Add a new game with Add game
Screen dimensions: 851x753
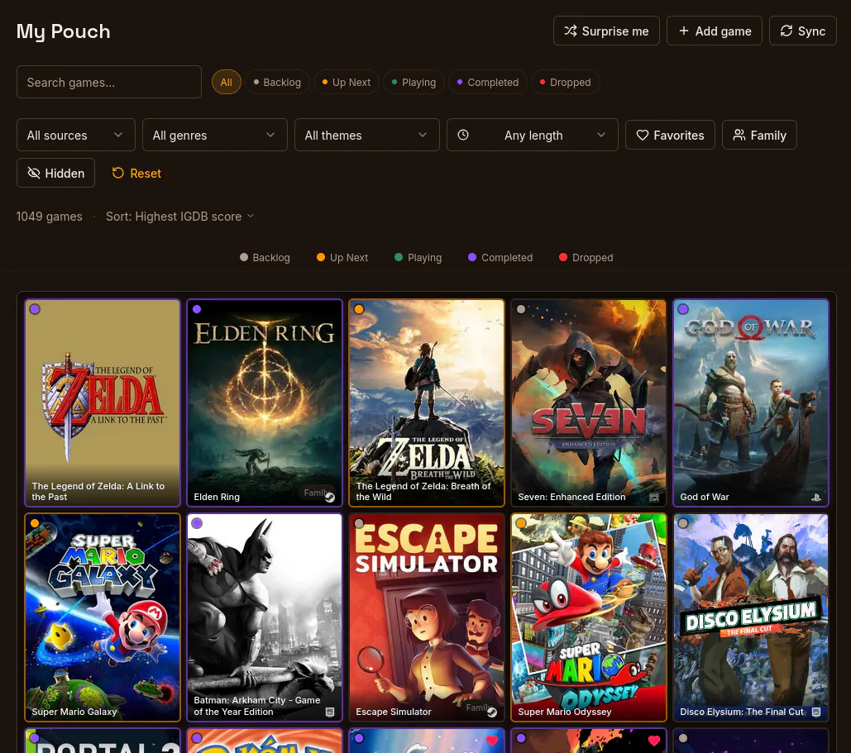[x=715, y=31]
